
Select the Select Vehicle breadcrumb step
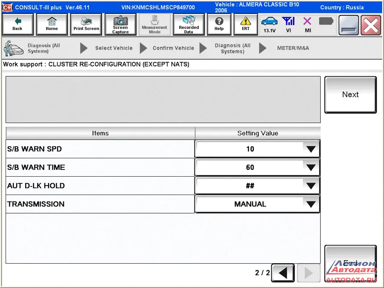pos(114,48)
